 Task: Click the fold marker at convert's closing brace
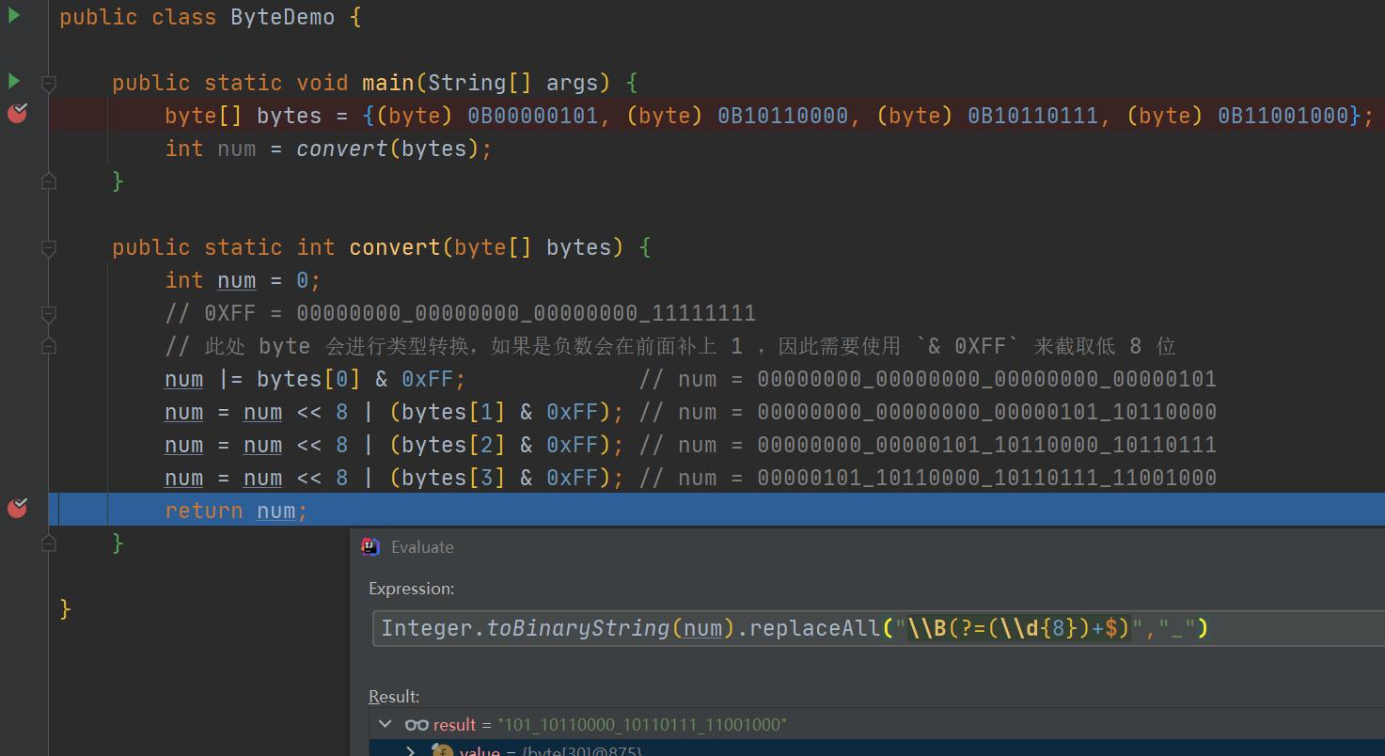pyautogui.click(x=49, y=543)
